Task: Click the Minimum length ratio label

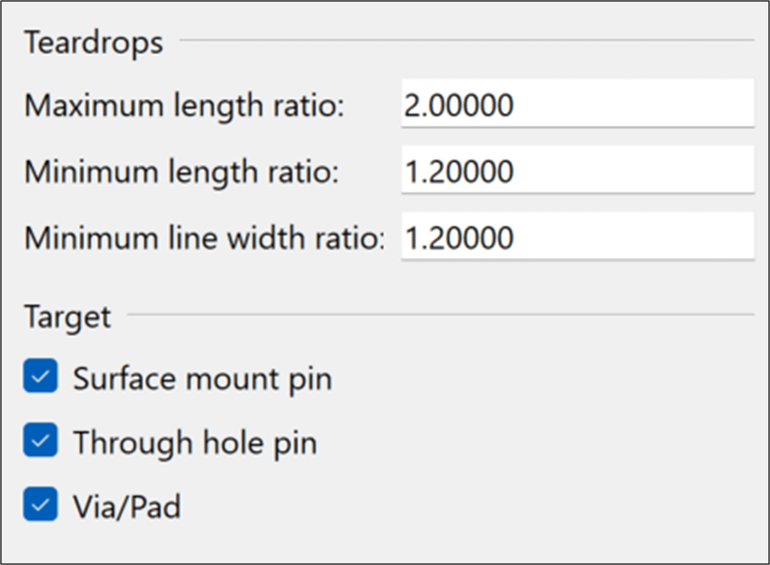Action: coord(181,172)
